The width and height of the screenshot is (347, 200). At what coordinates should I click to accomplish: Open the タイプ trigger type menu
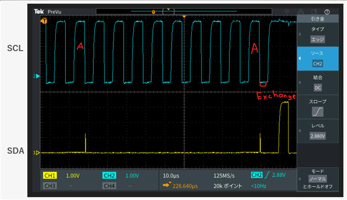pyautogui.click(x=318, y=34)
